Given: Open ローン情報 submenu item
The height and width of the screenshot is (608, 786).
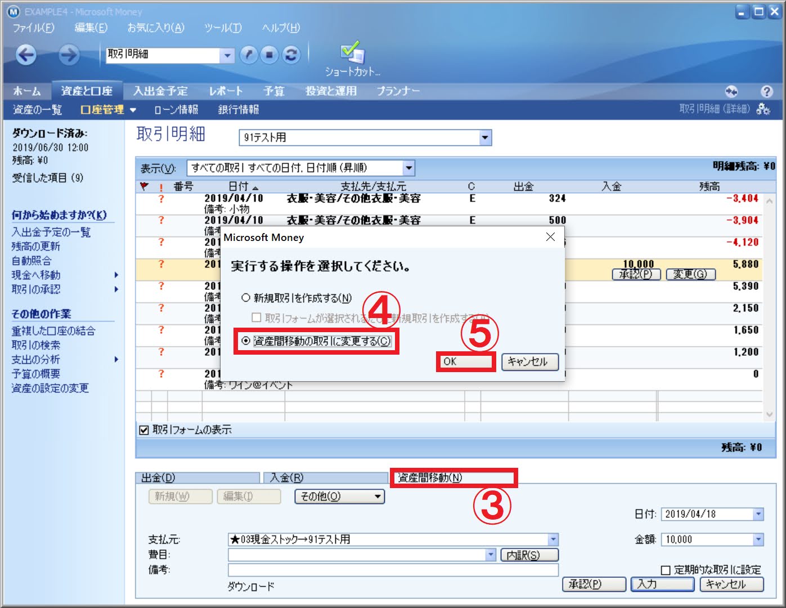Looking at the screenshot, I should tap(176, 110).
